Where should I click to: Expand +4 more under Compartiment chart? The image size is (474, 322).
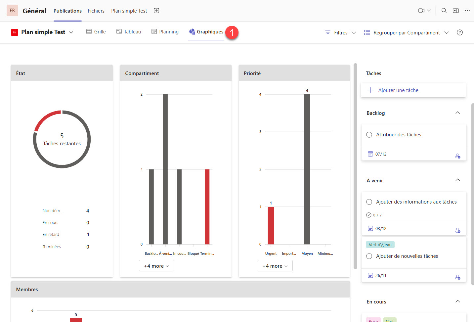(156, 266)
